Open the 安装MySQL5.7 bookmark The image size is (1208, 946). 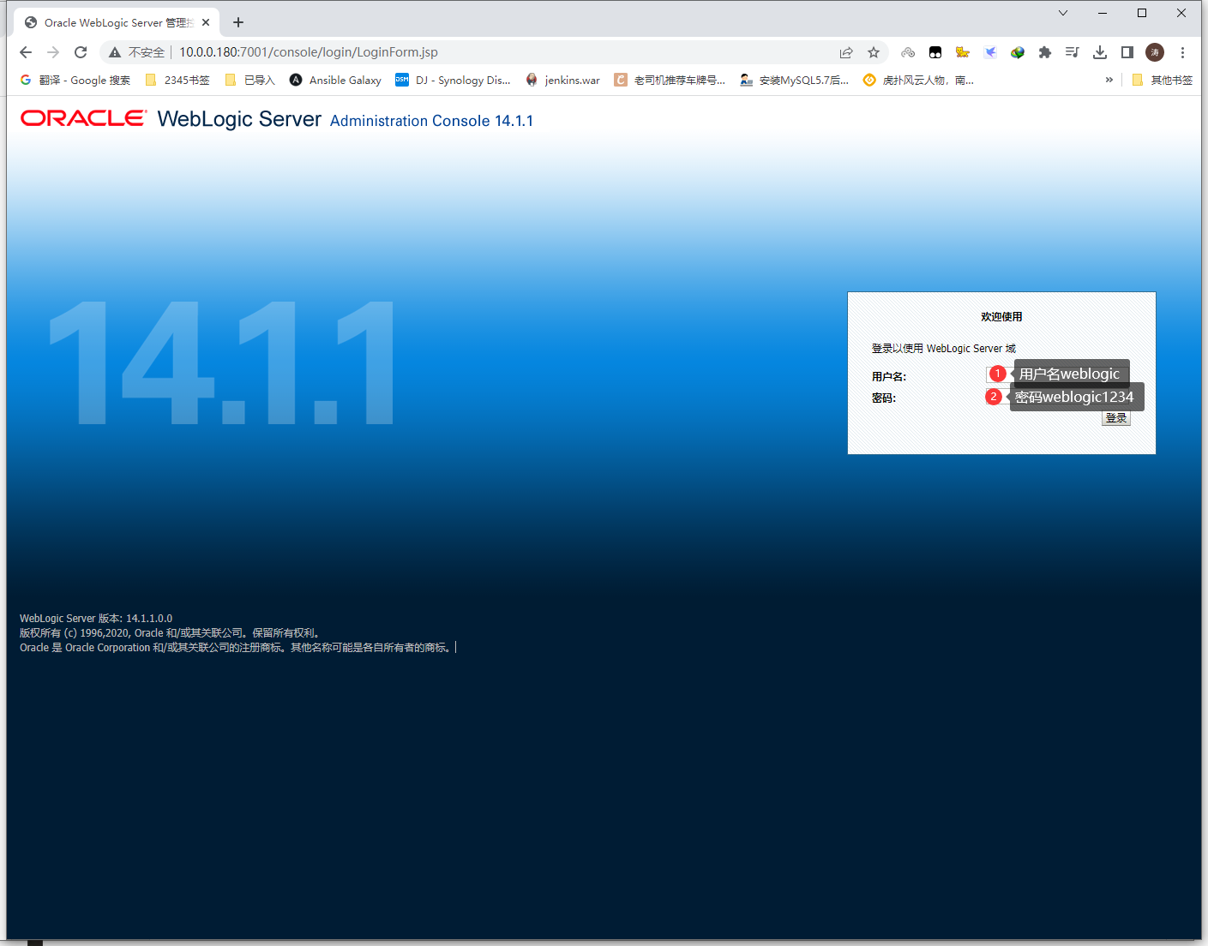pos(795,80)
